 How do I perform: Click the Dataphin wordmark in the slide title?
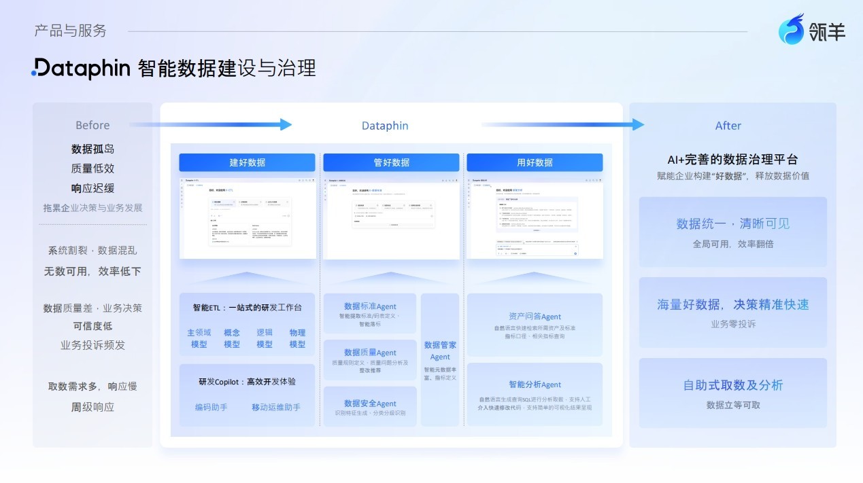81,69
